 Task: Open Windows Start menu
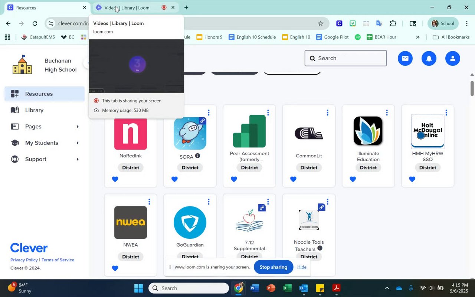138,288
